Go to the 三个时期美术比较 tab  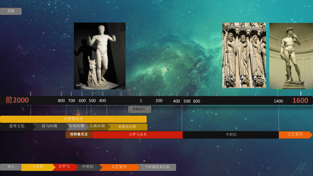156,167
